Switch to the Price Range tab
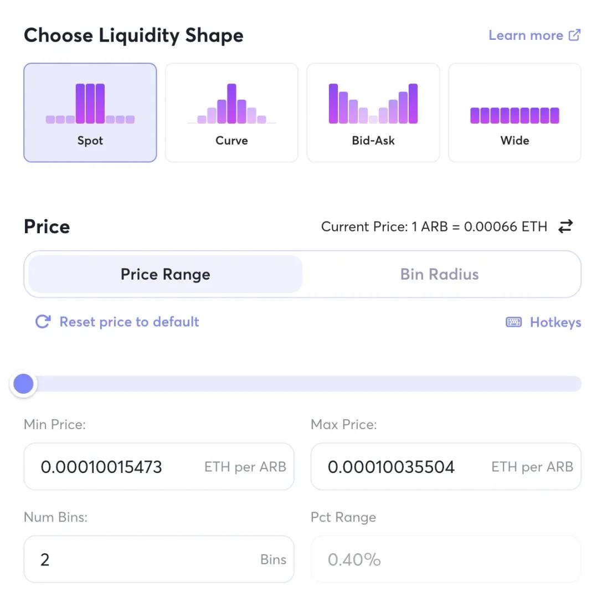This screenshot has height=613, width=607. coord(166,274)
